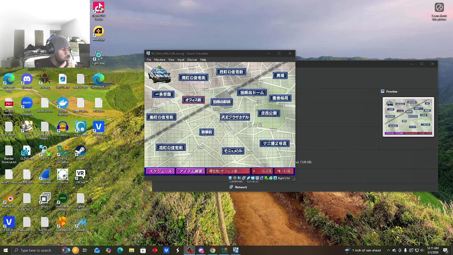The height and width of the screenshot is (255, 453).
Task: Click the スケジュール button in the game
Action: click(160, 171)
